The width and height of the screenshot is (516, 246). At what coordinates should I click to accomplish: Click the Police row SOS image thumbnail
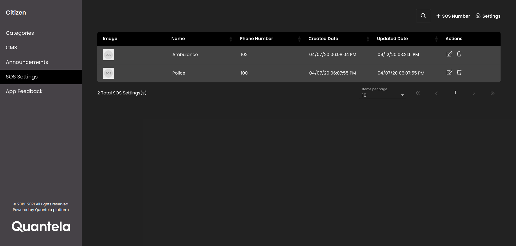108,73
